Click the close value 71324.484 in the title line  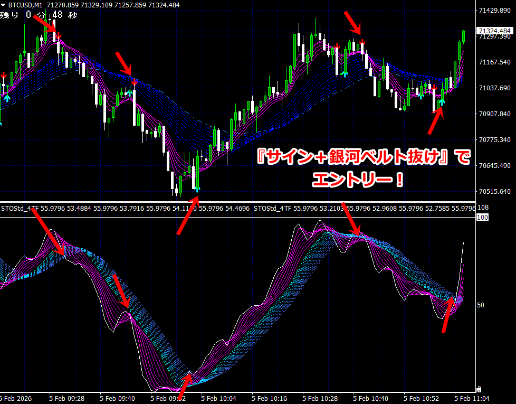pyautogui.click(x=164, y=5)
